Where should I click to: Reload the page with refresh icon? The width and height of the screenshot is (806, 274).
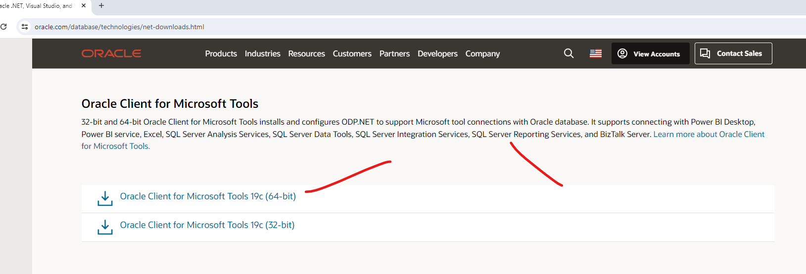4,27
